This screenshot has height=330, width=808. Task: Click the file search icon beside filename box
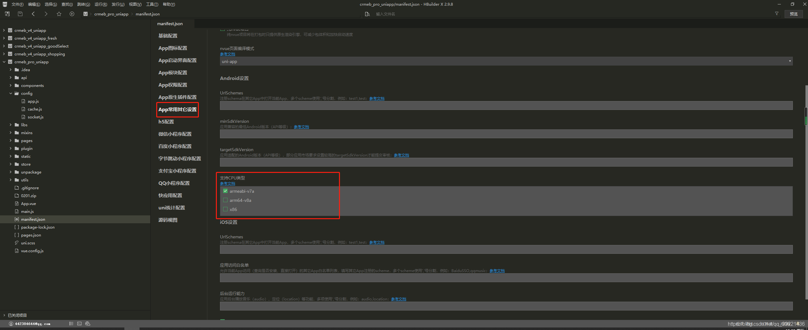click(367, 14)
